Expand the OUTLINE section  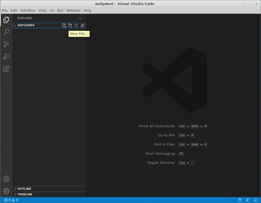(49, 189)
